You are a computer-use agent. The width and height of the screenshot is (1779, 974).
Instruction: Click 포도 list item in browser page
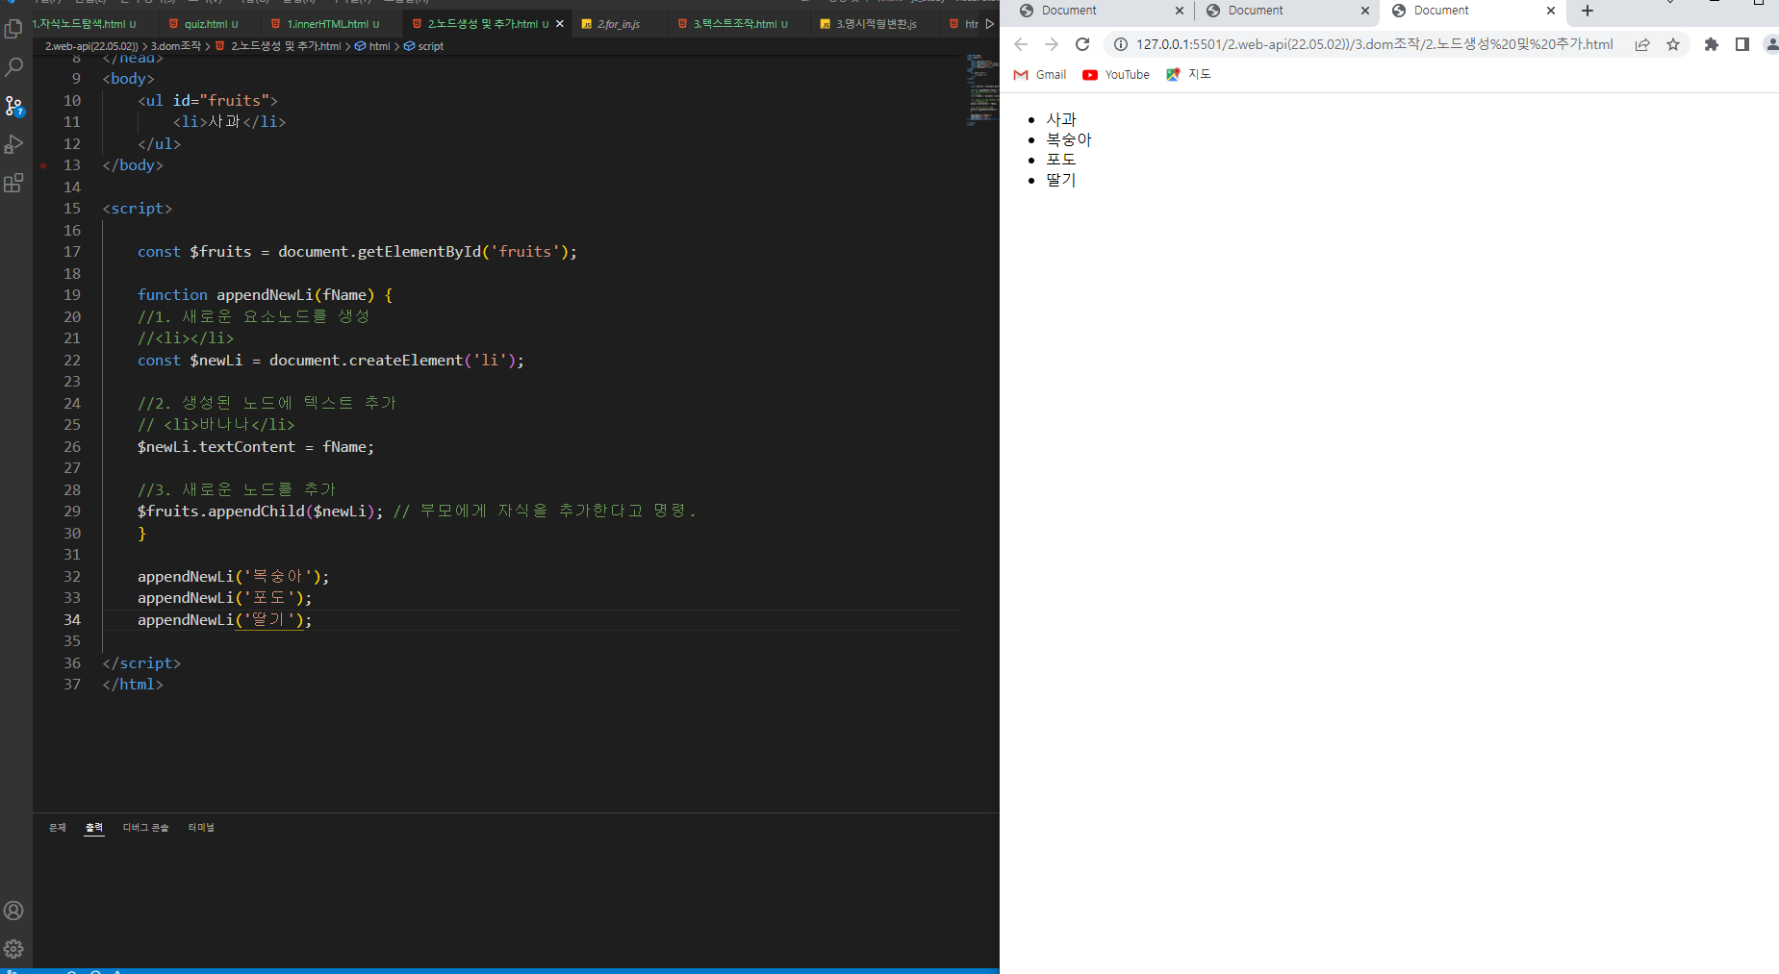(1061, 160)
